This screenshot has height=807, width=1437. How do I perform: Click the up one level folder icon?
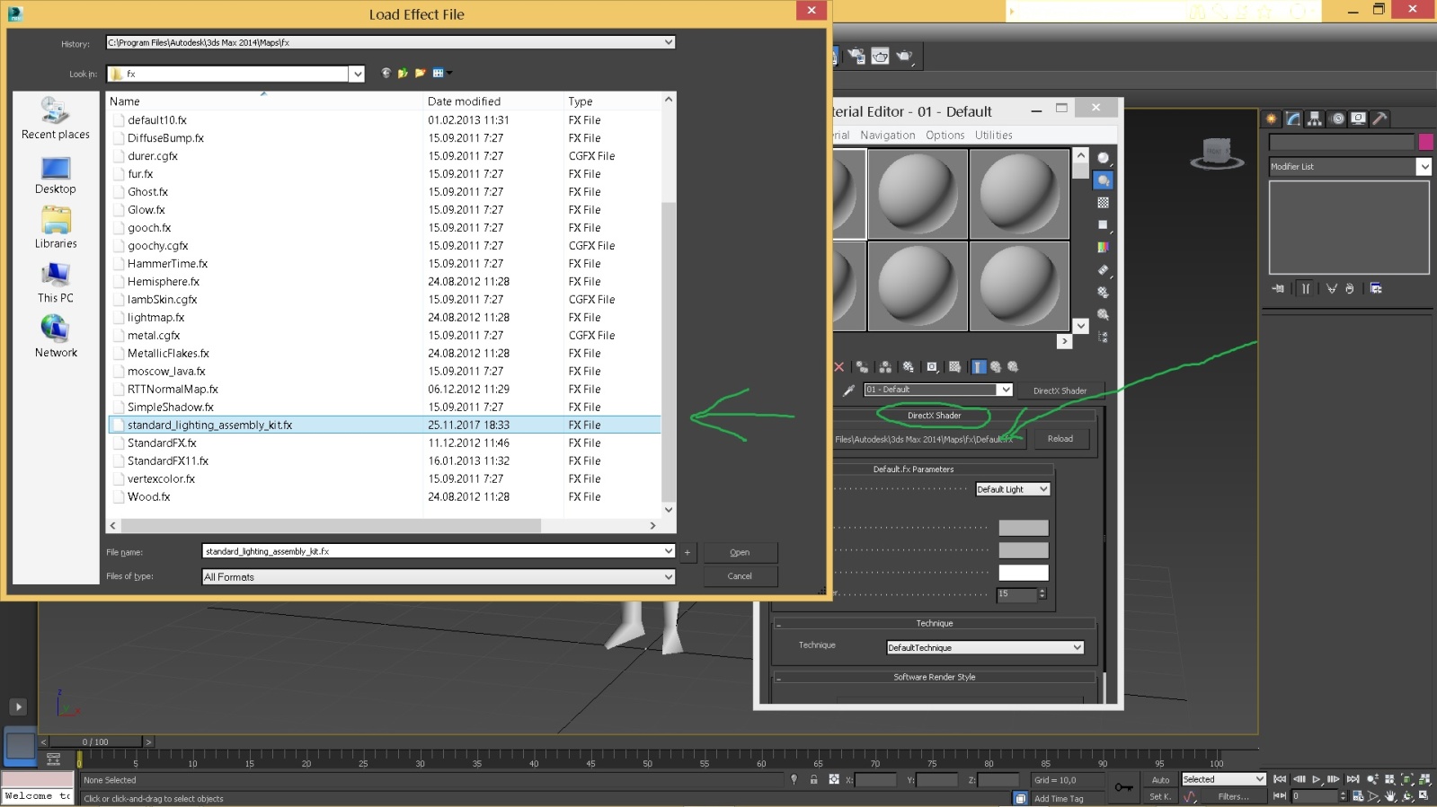pyautogui.click(x=403, y=74)
